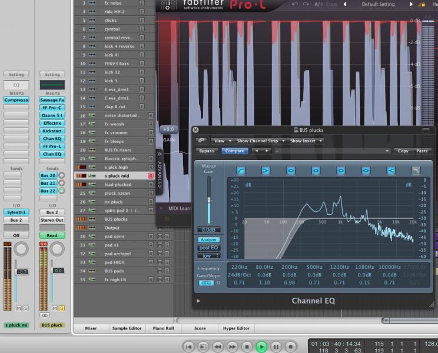Toggle record enable on s pluck mid track
This screenshot has width=438, height=353.
151,176
